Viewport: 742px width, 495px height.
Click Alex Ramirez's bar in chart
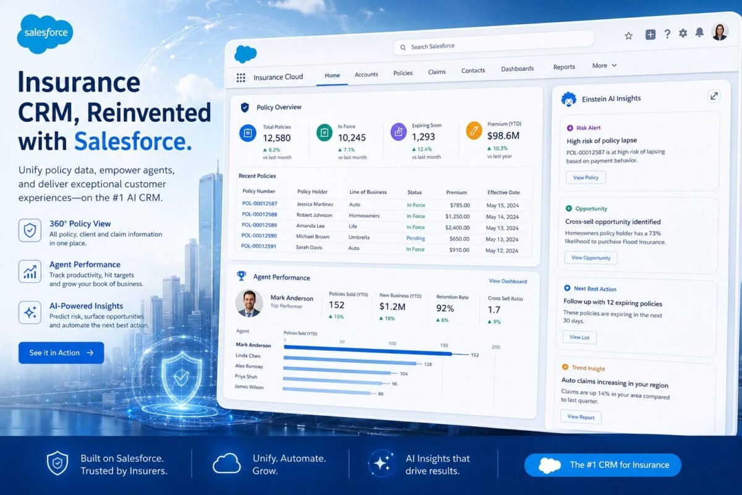point(338,371)
